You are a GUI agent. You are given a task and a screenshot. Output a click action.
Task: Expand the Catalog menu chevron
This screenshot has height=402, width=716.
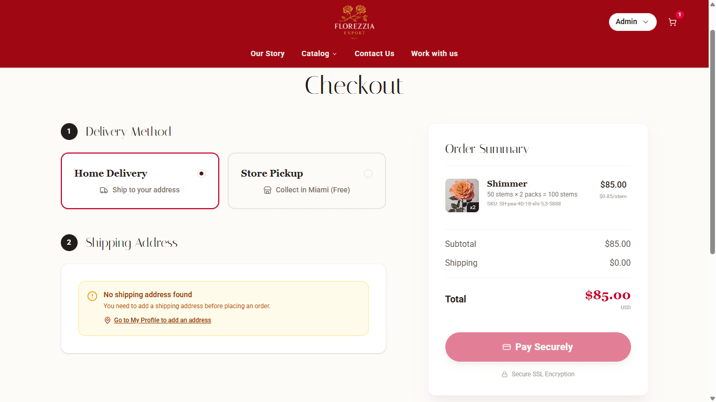click(335, 54)
